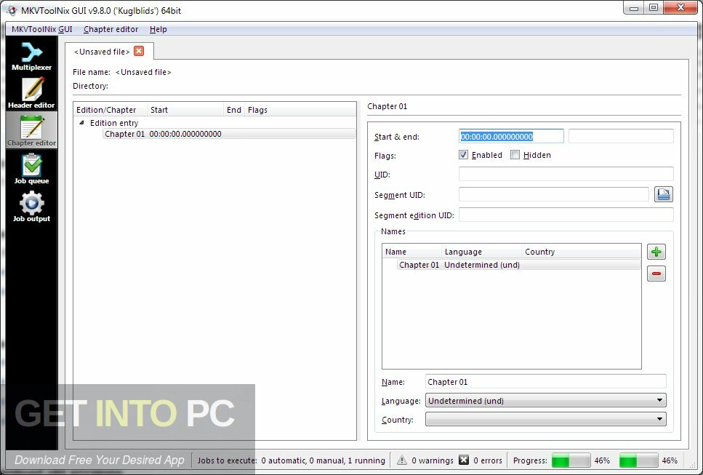Open the Job output view
Viewport: 703px width, 475px height.
coord(31,207)
